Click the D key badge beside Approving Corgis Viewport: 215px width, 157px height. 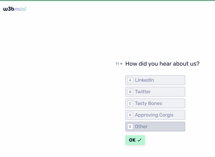click(x=130, y=115)
